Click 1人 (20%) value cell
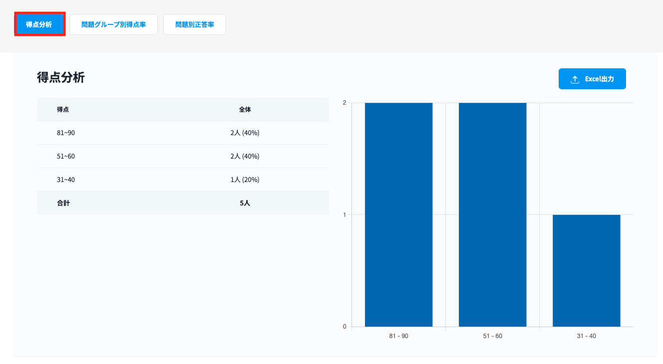This screenshot has width=663, height=364. pos(245,180)
